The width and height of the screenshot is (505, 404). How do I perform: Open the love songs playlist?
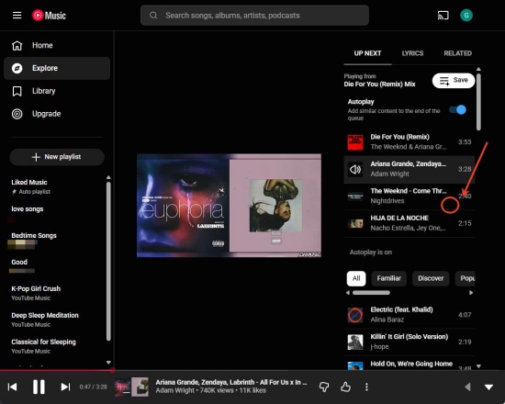pos(56,213)
